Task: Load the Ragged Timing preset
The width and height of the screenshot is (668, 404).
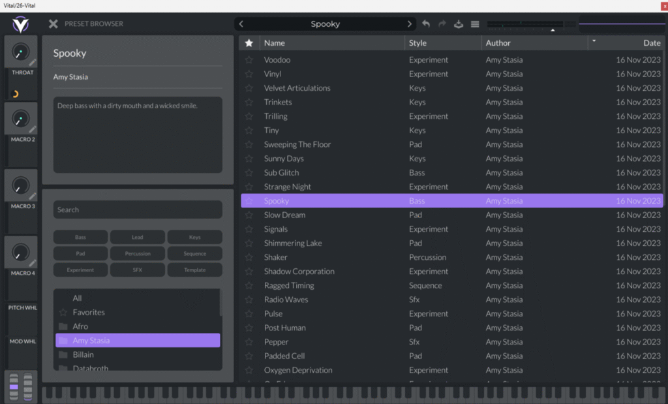Action: coord(451,285)
